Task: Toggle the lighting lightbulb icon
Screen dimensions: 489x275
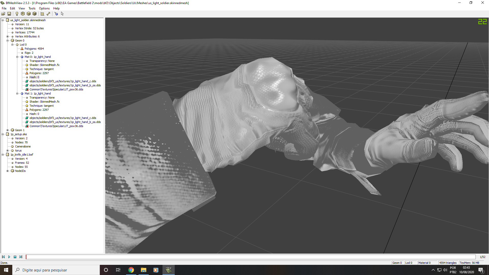Action: point(17,14)
